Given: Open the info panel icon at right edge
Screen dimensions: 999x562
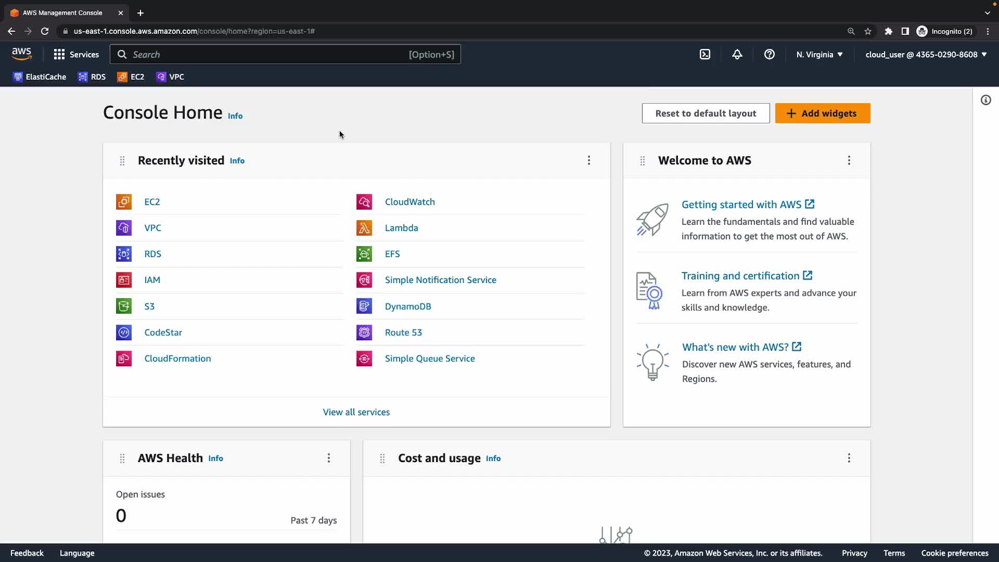Looking at the screenshot, I should 985,100.
